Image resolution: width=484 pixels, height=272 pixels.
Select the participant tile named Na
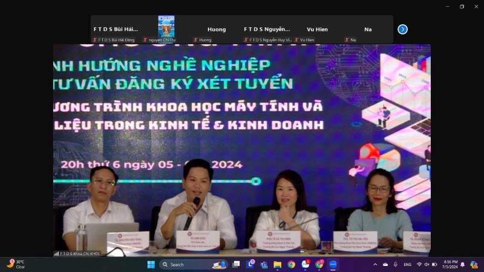tap(367, 30)
